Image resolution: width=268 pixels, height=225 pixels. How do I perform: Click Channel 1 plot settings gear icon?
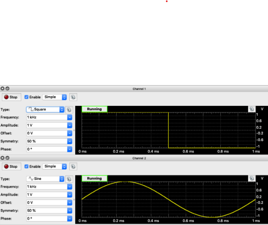251,109
